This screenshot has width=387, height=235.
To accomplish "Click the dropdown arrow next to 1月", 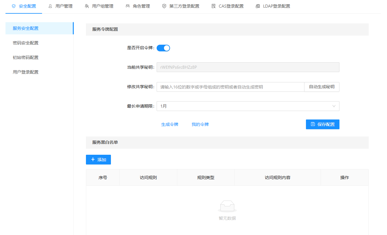I will click(334, 106).
